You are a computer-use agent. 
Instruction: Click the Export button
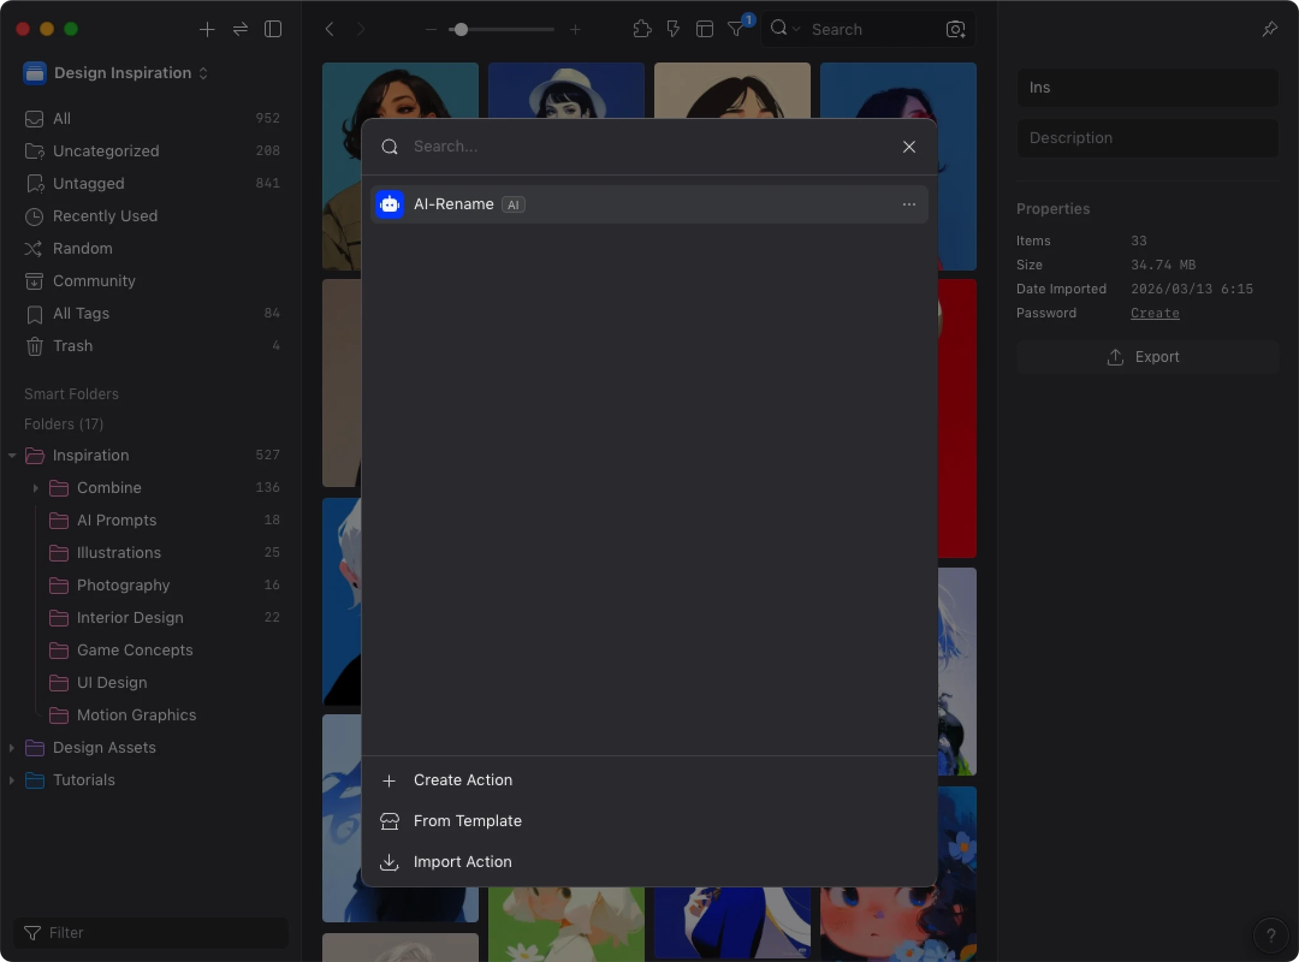click(x=1147, y=357)
